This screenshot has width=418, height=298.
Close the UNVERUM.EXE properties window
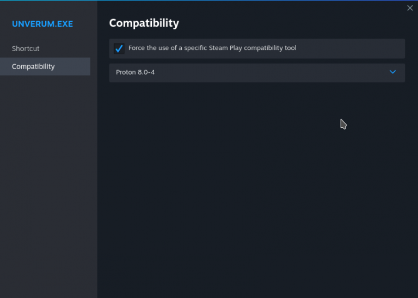pyautogui.click(x=410, y=8)
